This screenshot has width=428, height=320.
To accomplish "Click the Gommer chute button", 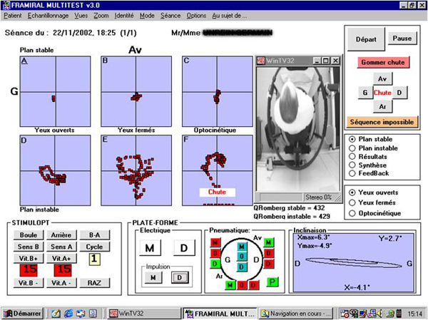I will pyautogui.click(x=382, y=62).
